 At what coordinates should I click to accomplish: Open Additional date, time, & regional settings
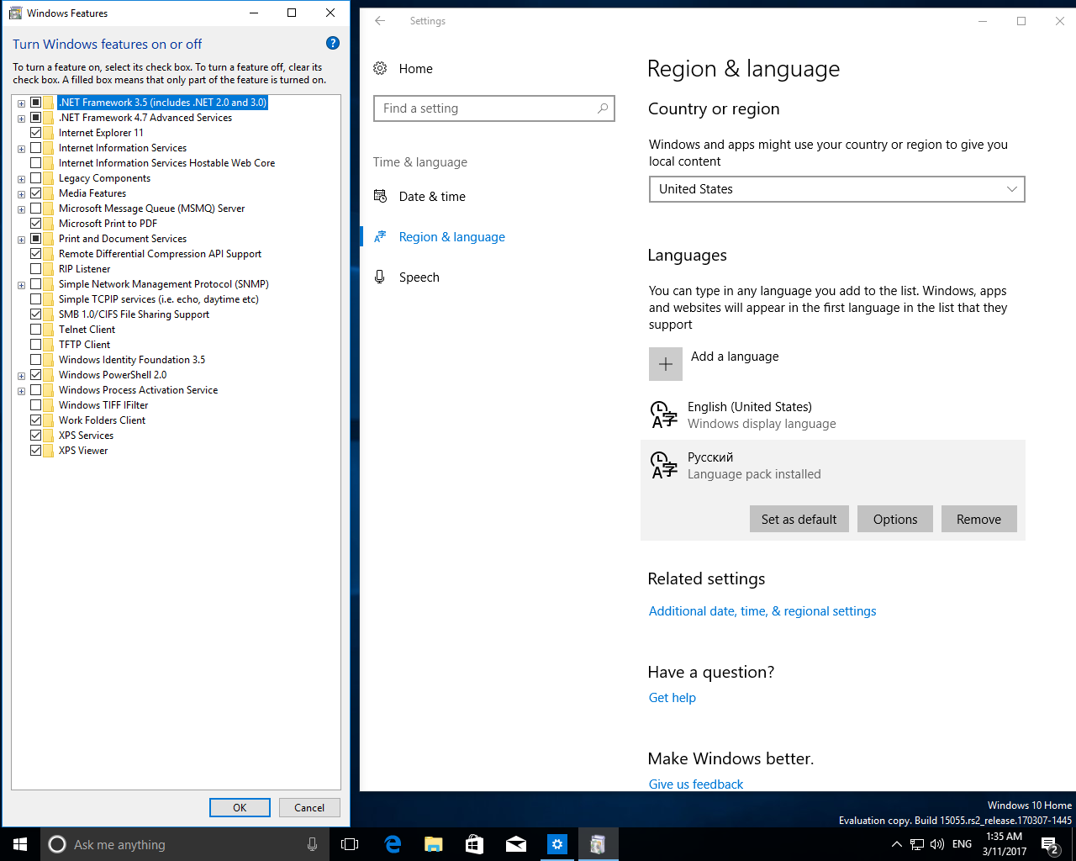coord(762,611)
